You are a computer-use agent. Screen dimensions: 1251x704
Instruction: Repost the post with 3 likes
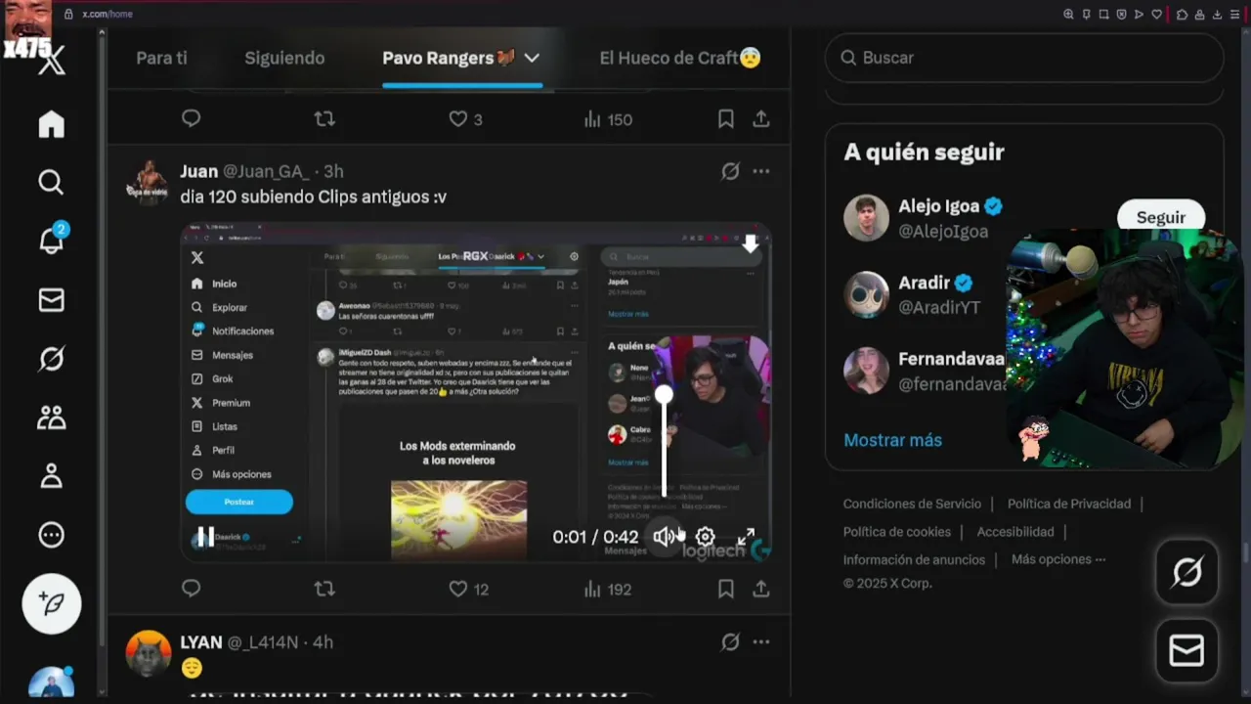click(324, 119)
